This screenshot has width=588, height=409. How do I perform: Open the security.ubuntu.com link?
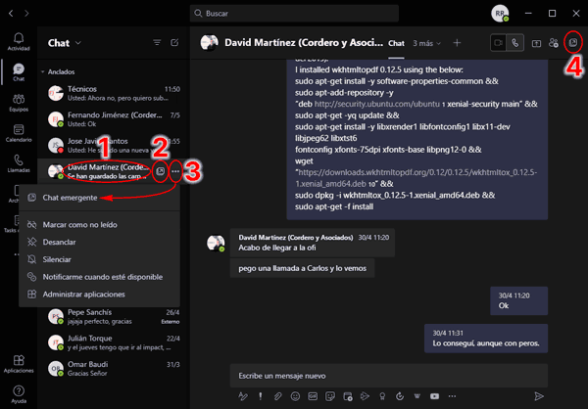click(x=377, y=104)
